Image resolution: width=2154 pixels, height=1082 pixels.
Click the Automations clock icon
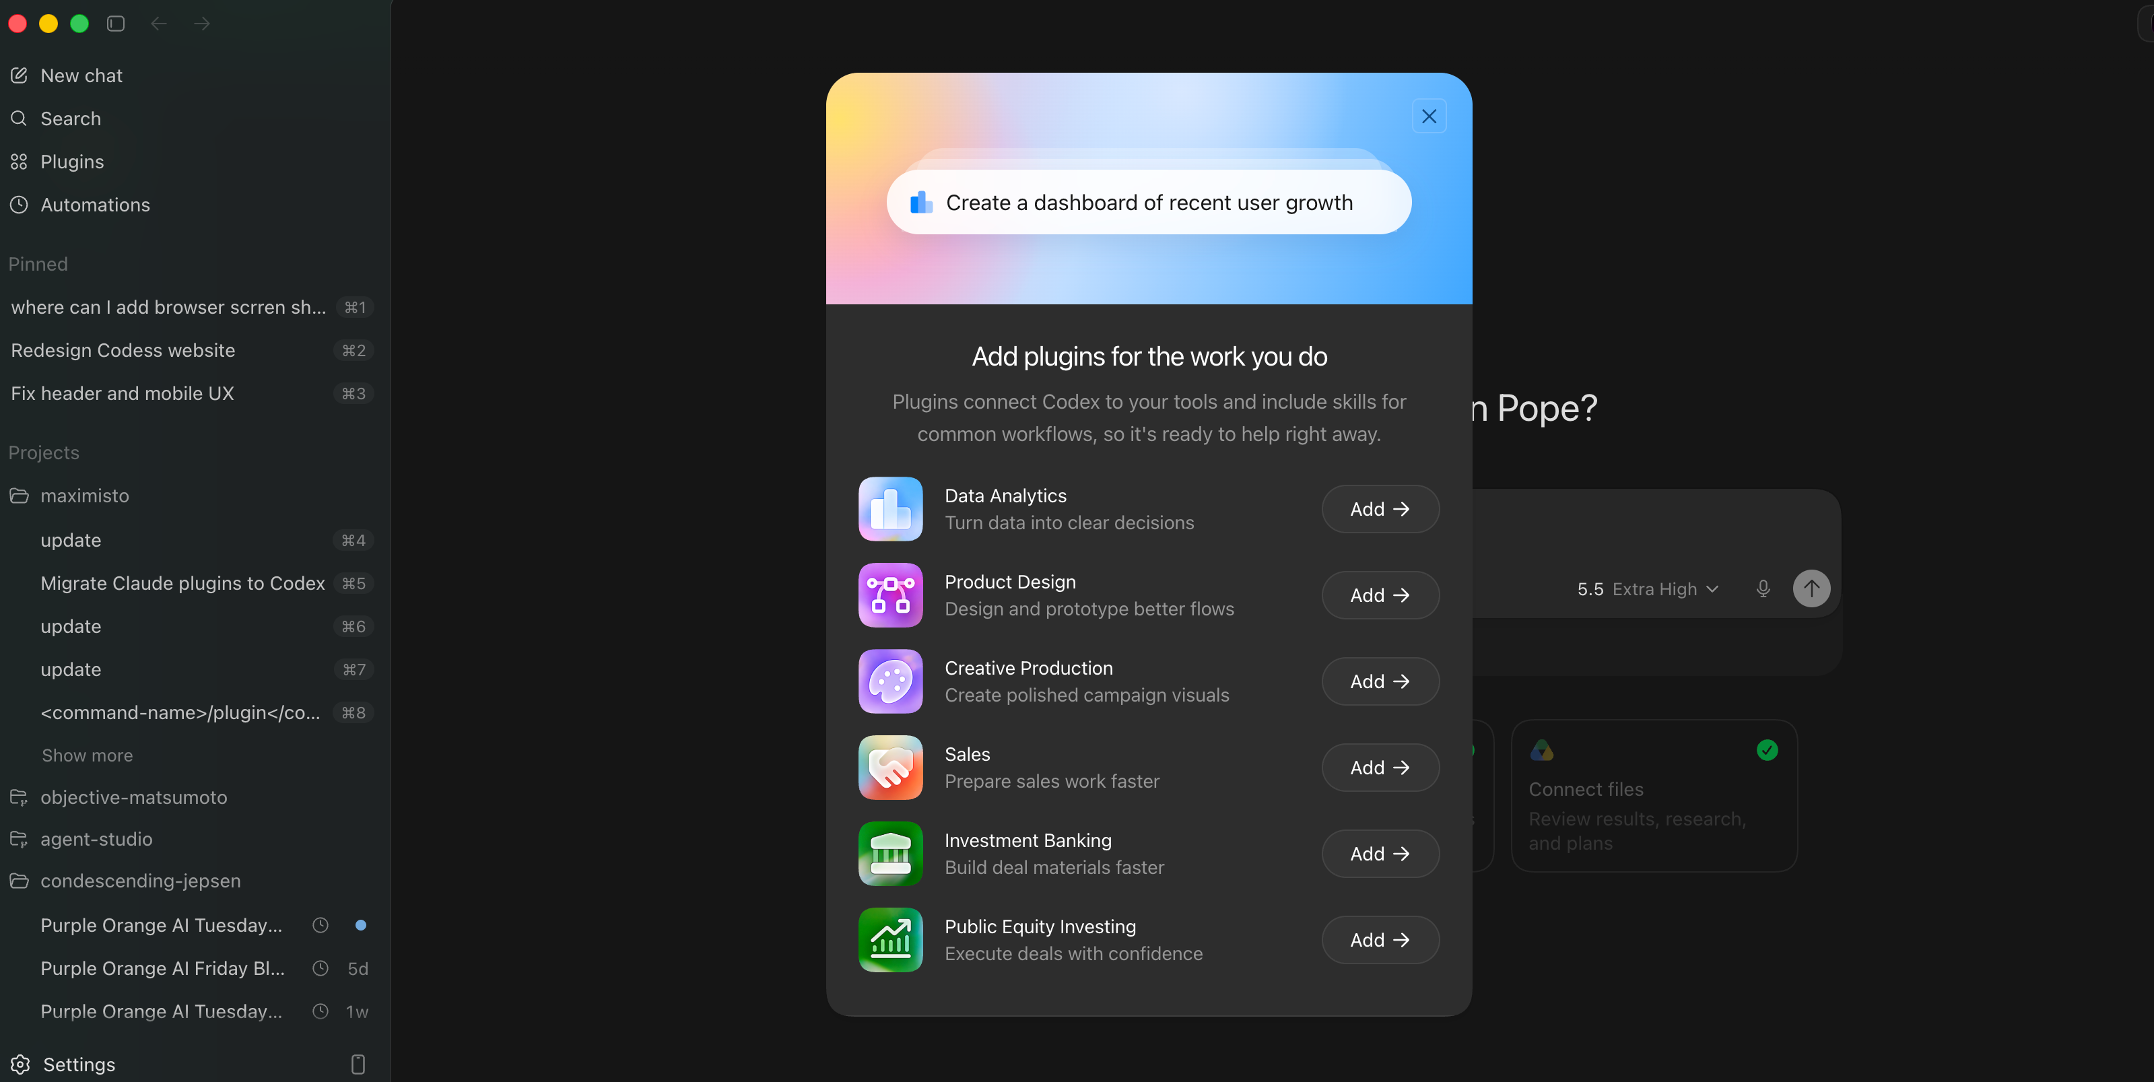point(20,205)
